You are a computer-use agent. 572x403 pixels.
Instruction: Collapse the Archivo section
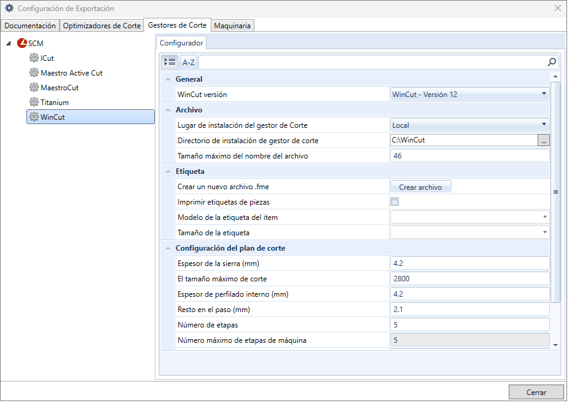(x=168, y=110)
